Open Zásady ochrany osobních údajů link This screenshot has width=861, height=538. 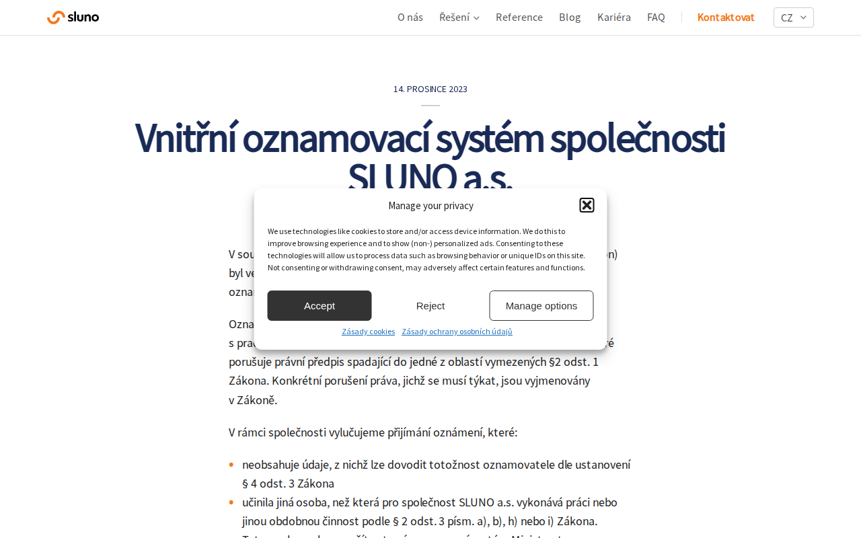pyautogui.click(x=457, y=332)
